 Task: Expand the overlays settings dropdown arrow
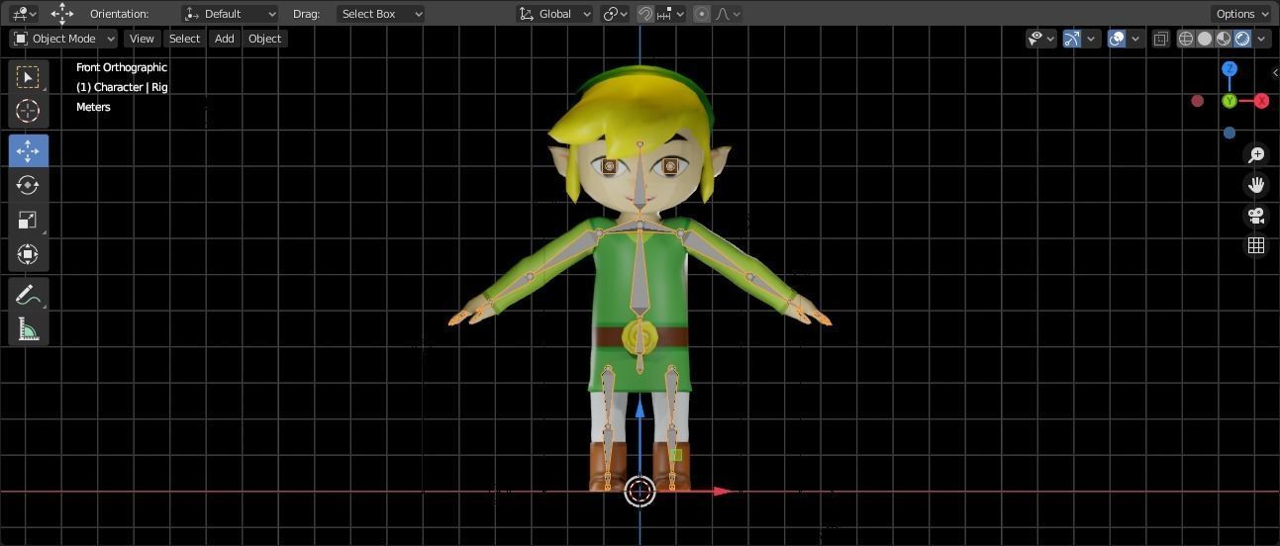pos(1135,39)
